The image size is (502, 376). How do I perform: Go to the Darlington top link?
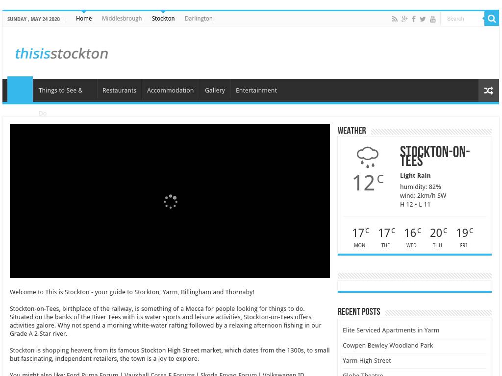[199, 19]
